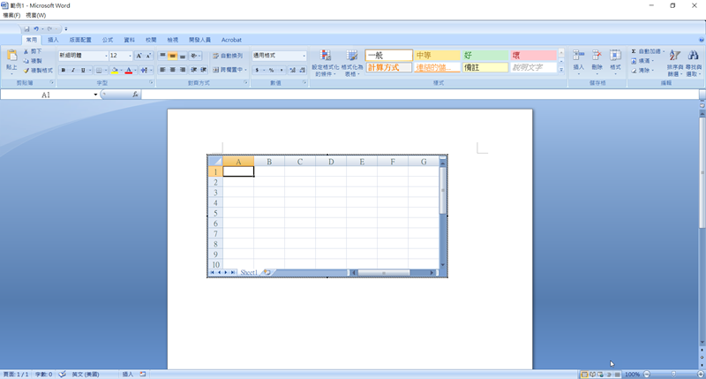
Task: Open Conditional Formatting (設定格式化的條件)
Action: pyautogui.click(x=325, y=63)
